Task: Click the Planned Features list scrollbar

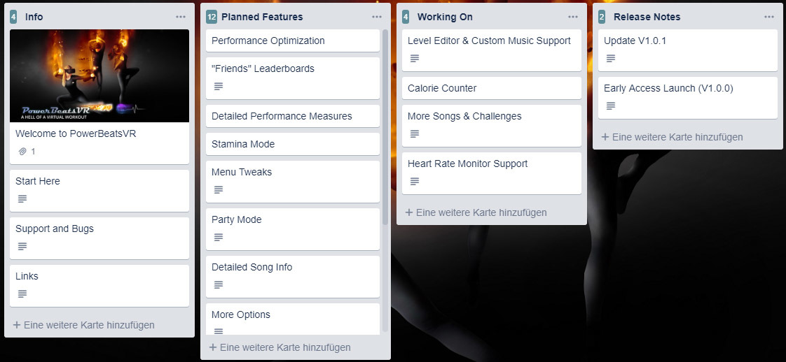Action: coord(385,126)
